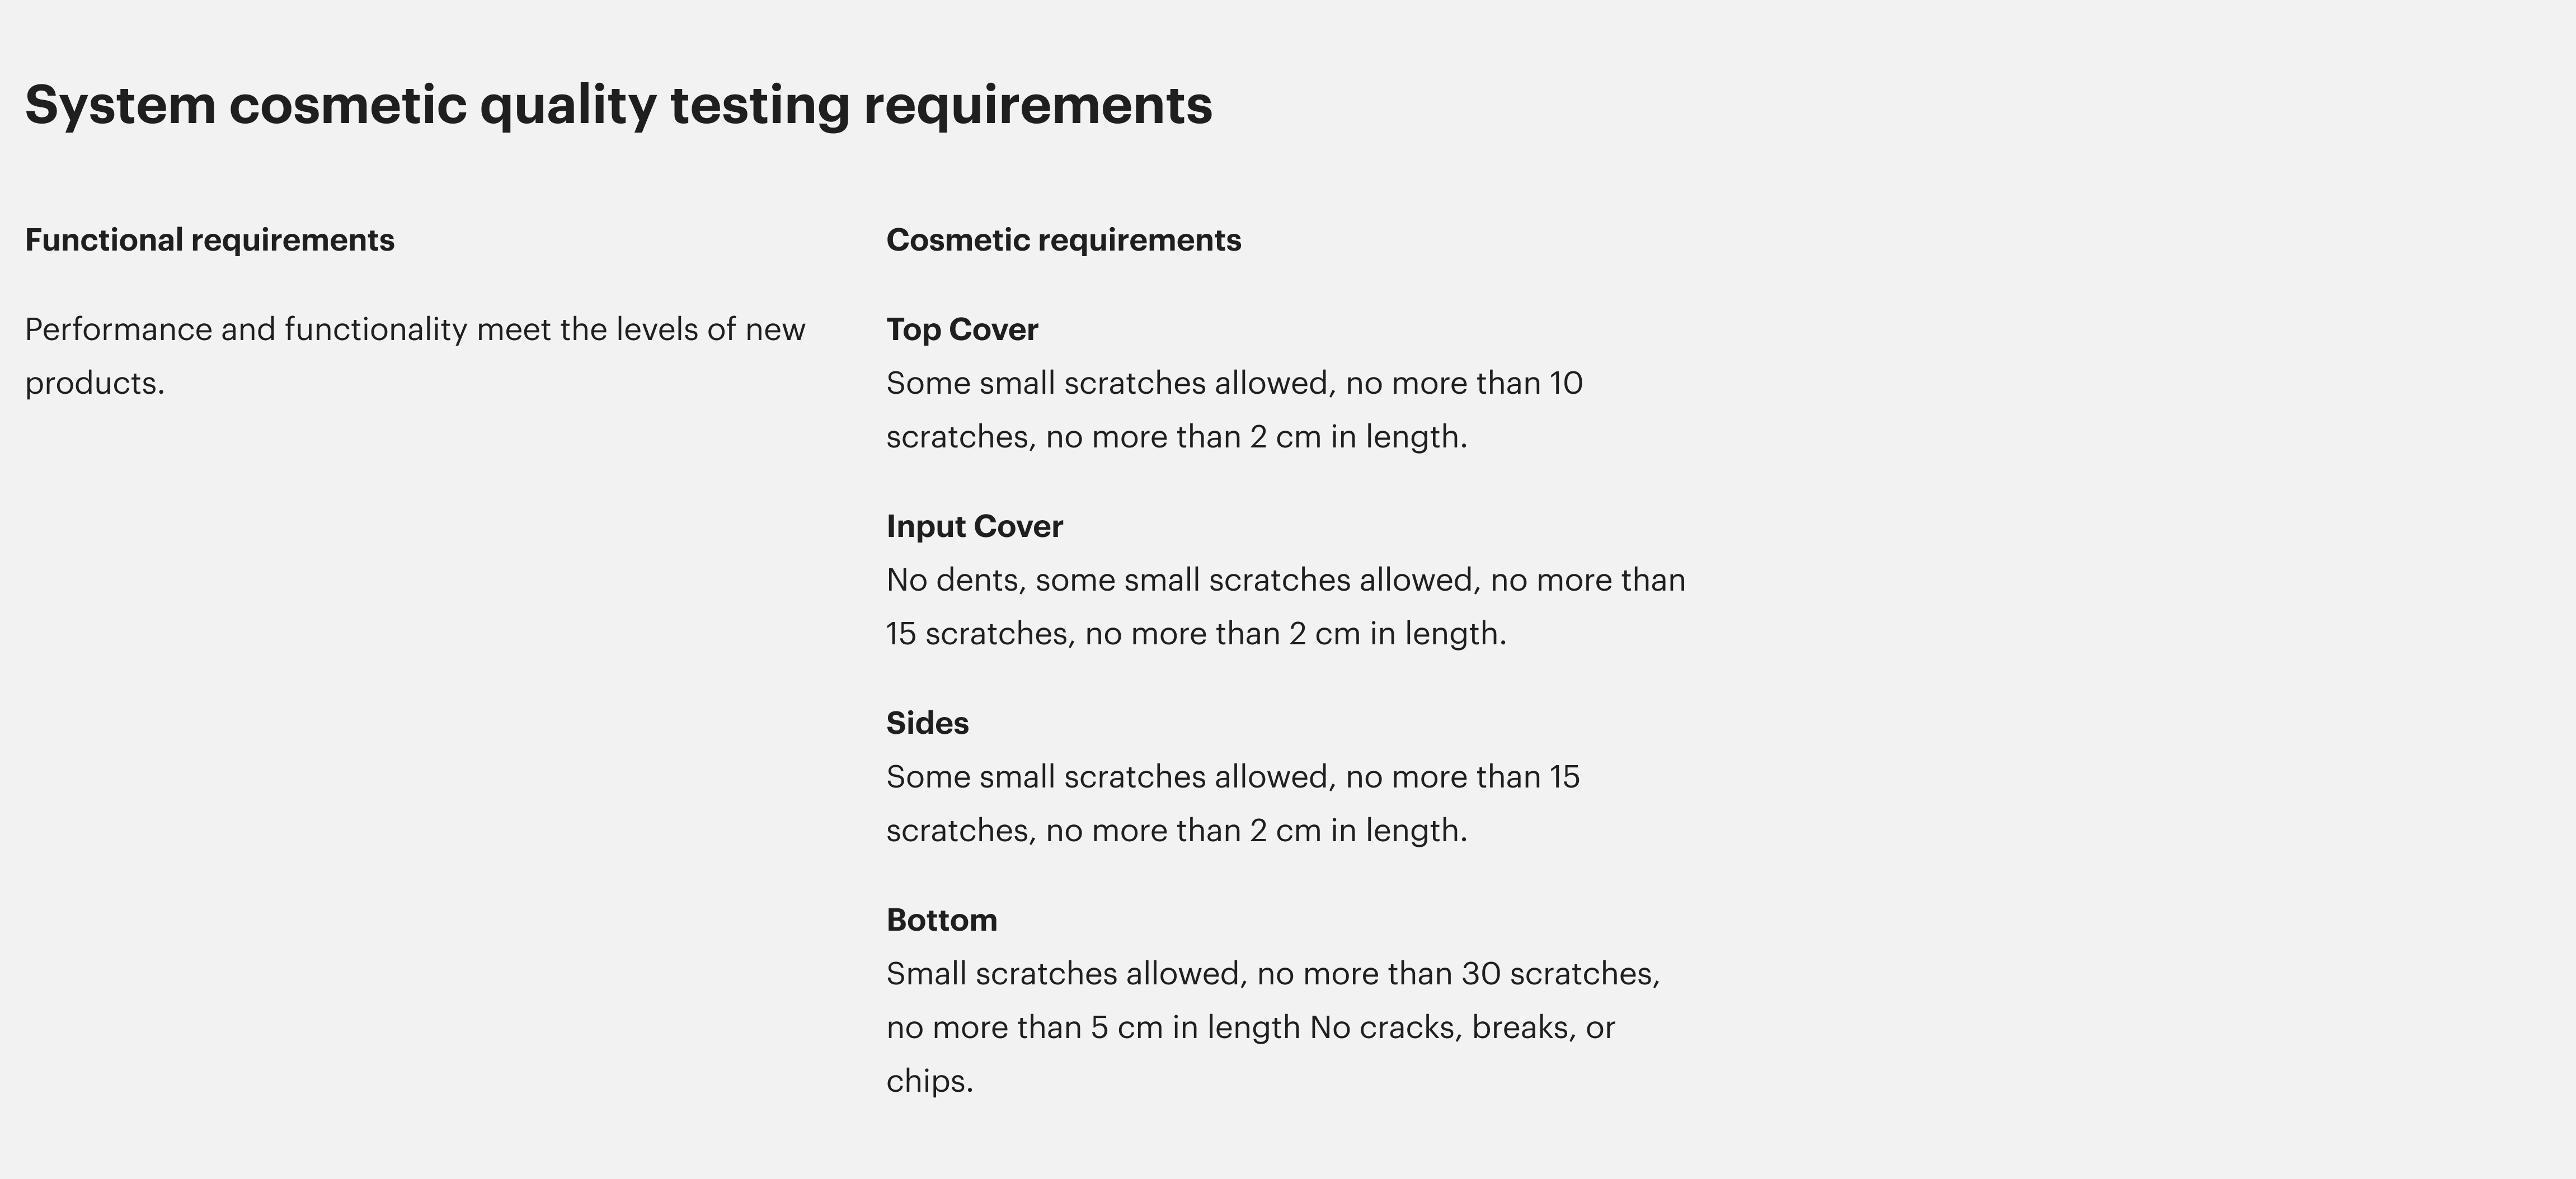Click the Top Cover label
Image resolution: width=2576 pixels, height=1179 pixels.
962,329
